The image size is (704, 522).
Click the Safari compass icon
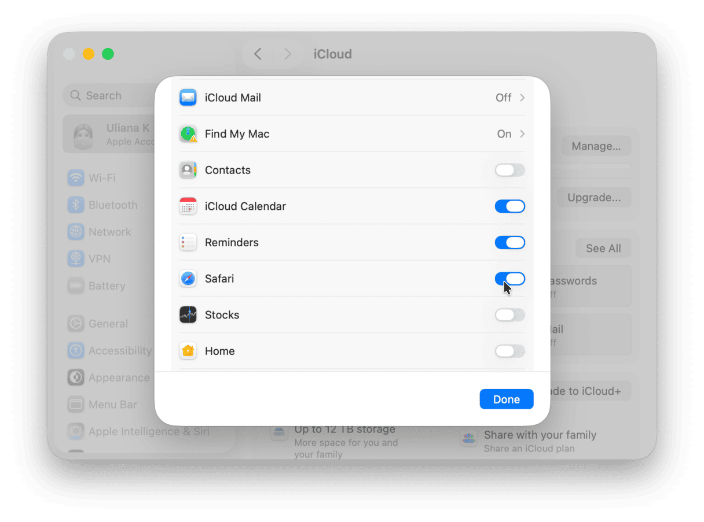[x=188, y=279]
